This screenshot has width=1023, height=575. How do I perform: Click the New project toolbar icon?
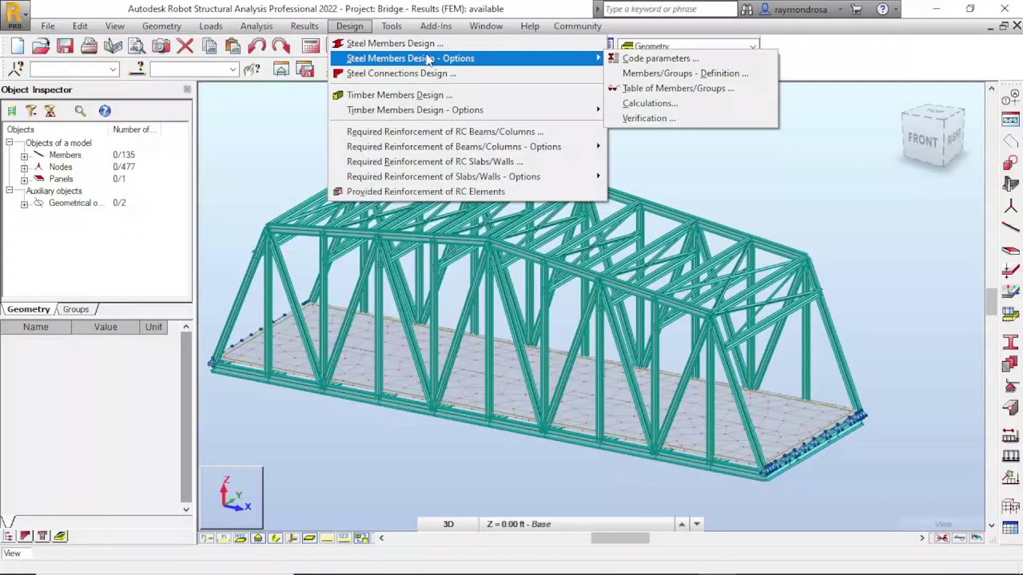[18, 46]
